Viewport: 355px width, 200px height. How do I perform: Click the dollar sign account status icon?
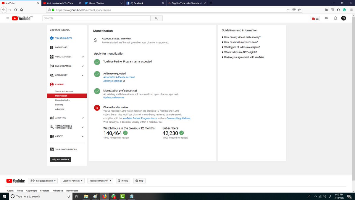[95, 40]
